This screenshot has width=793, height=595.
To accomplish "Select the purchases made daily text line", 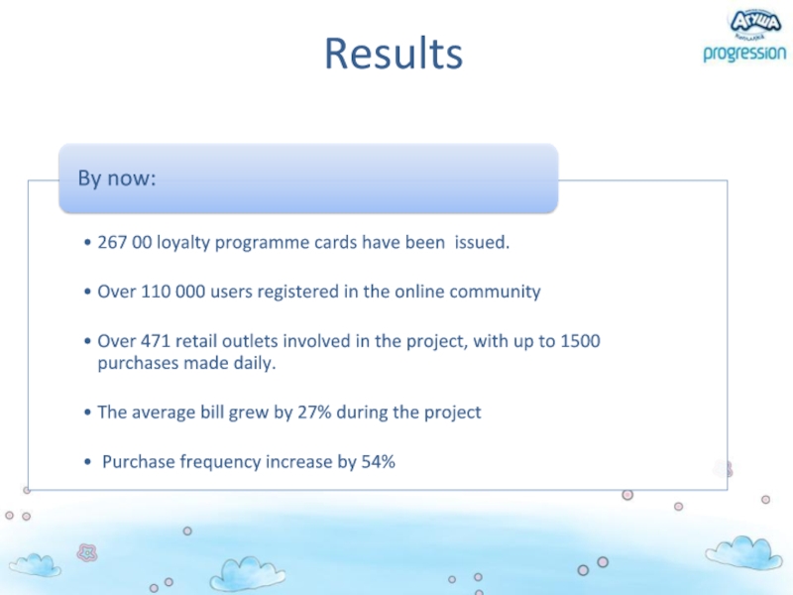I will click(186, 363).
